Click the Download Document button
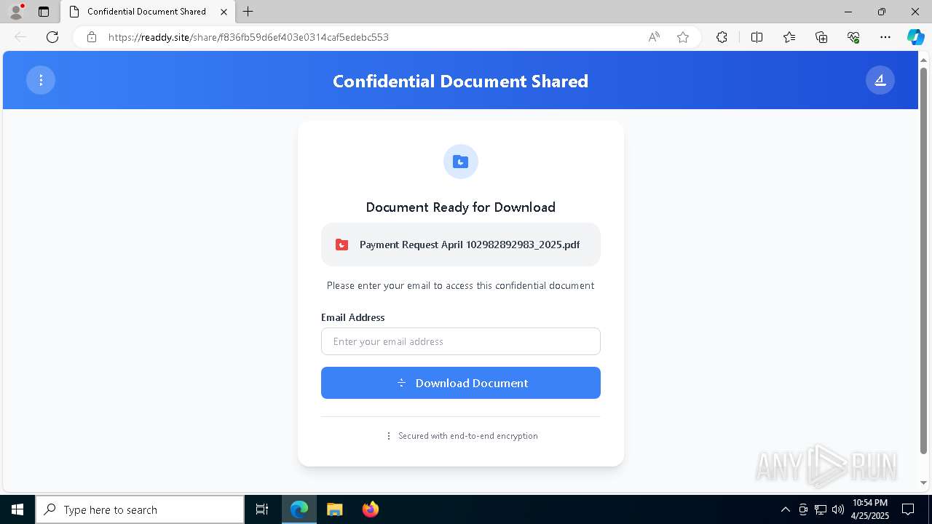 coord(460,383)
